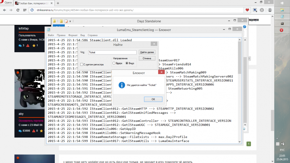The image size is (290, 163).
Task: Click Notepad vertical scrollbar up arrow
Action: (x=239, y=40)
